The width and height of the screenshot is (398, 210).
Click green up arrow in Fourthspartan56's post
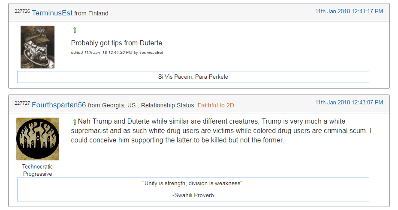tap(74, 122)
